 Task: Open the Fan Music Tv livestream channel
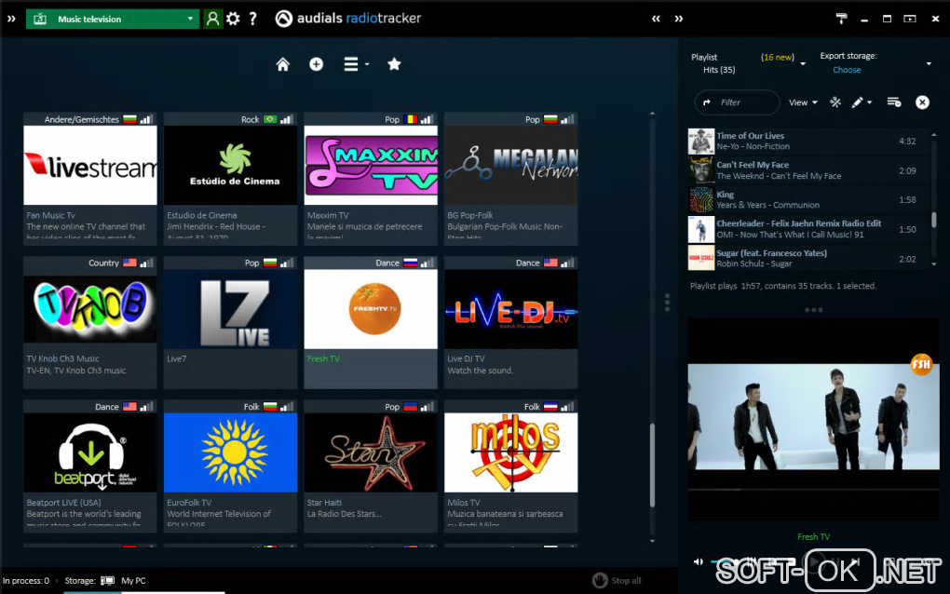tap(90, 179)
